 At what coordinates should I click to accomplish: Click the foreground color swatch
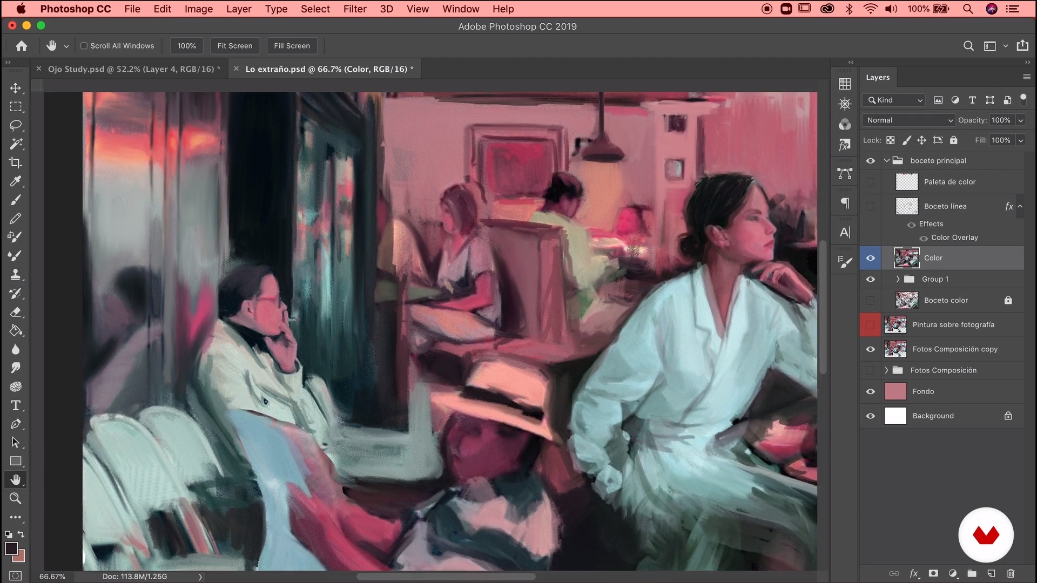10,548
